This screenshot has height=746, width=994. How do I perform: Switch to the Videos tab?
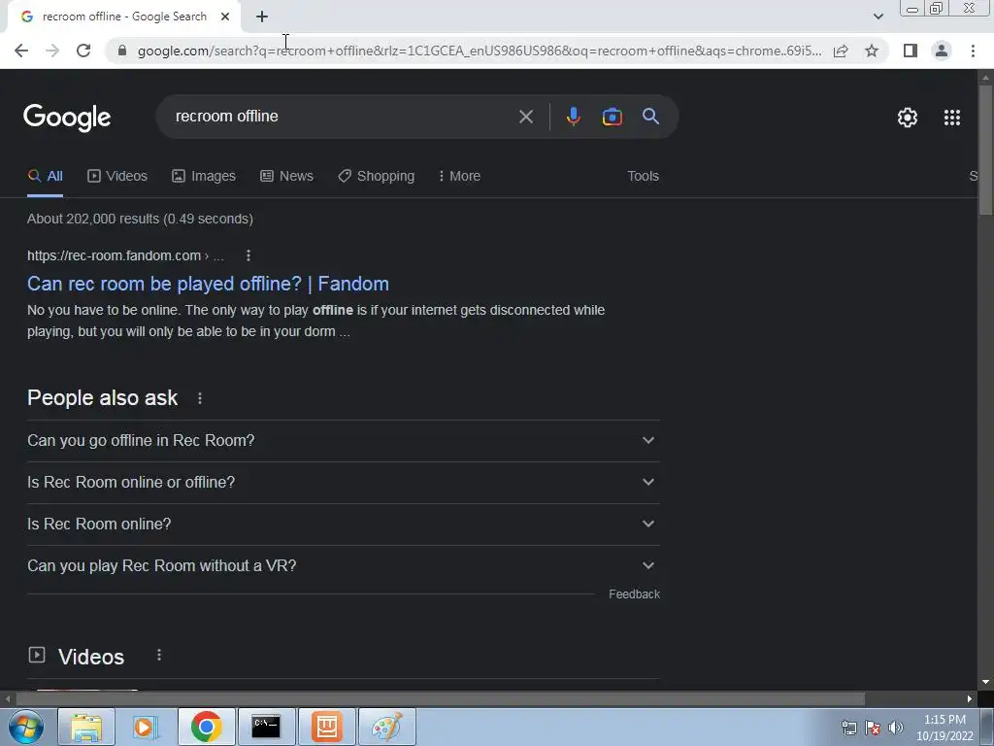pyautogui.click(x=117, y=176)
